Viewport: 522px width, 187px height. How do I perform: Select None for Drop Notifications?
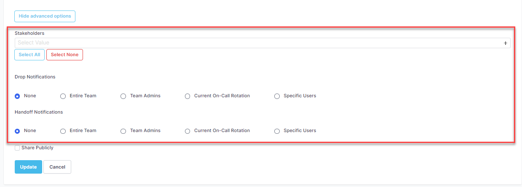coord(17,96)
